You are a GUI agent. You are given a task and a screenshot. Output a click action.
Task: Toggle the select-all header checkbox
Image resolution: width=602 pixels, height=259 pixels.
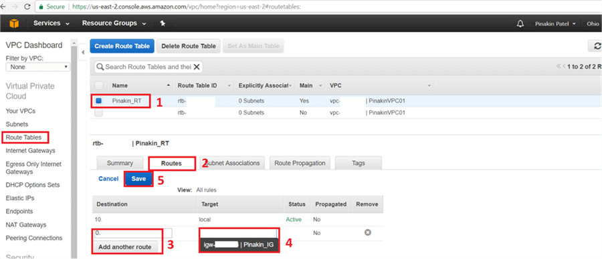[99, 85]
